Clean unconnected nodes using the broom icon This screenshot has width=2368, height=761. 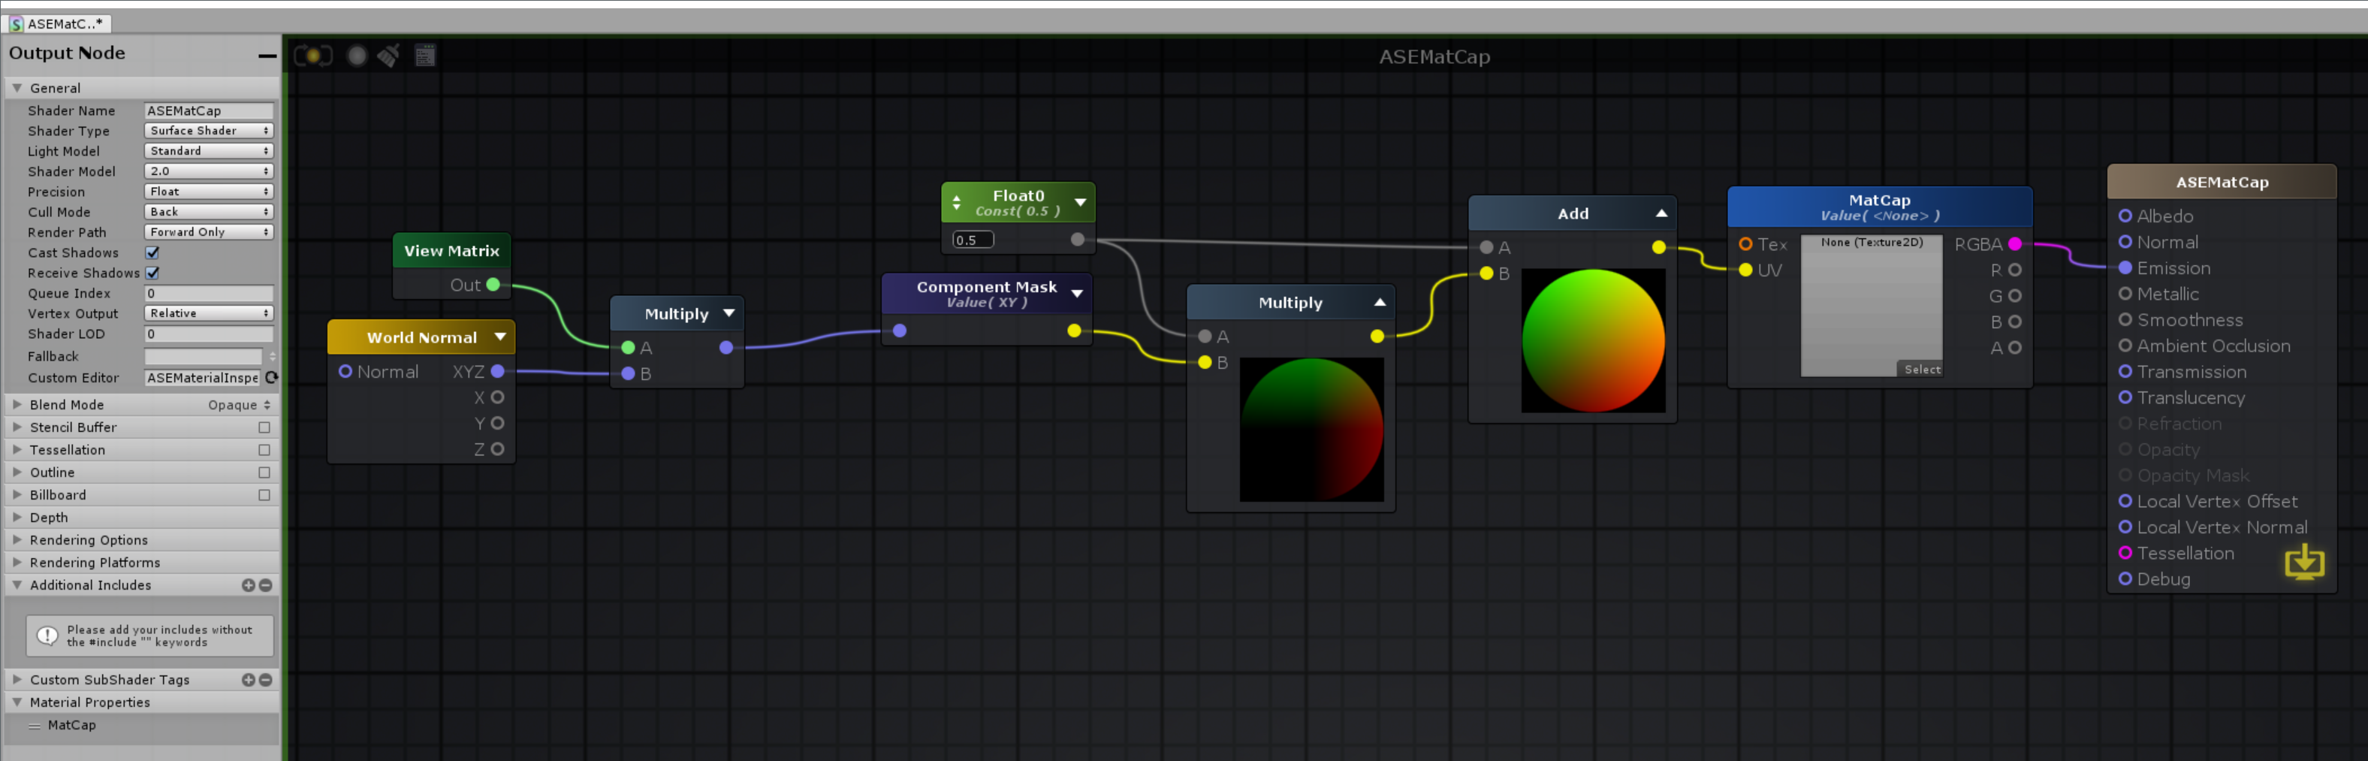(x=388, y=55)
